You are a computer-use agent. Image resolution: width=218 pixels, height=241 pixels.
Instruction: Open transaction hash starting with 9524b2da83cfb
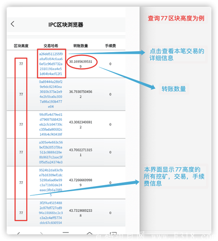pyautogui.click(x=51, y=182)
